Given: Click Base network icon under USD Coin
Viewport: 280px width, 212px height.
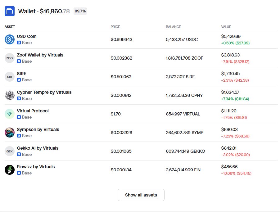Looking at the screenshot, I should [19, 43].
